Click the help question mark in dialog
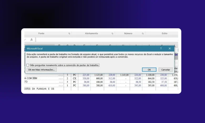The height and width of the screenshot is (123, 205). (x=161, y=48)
